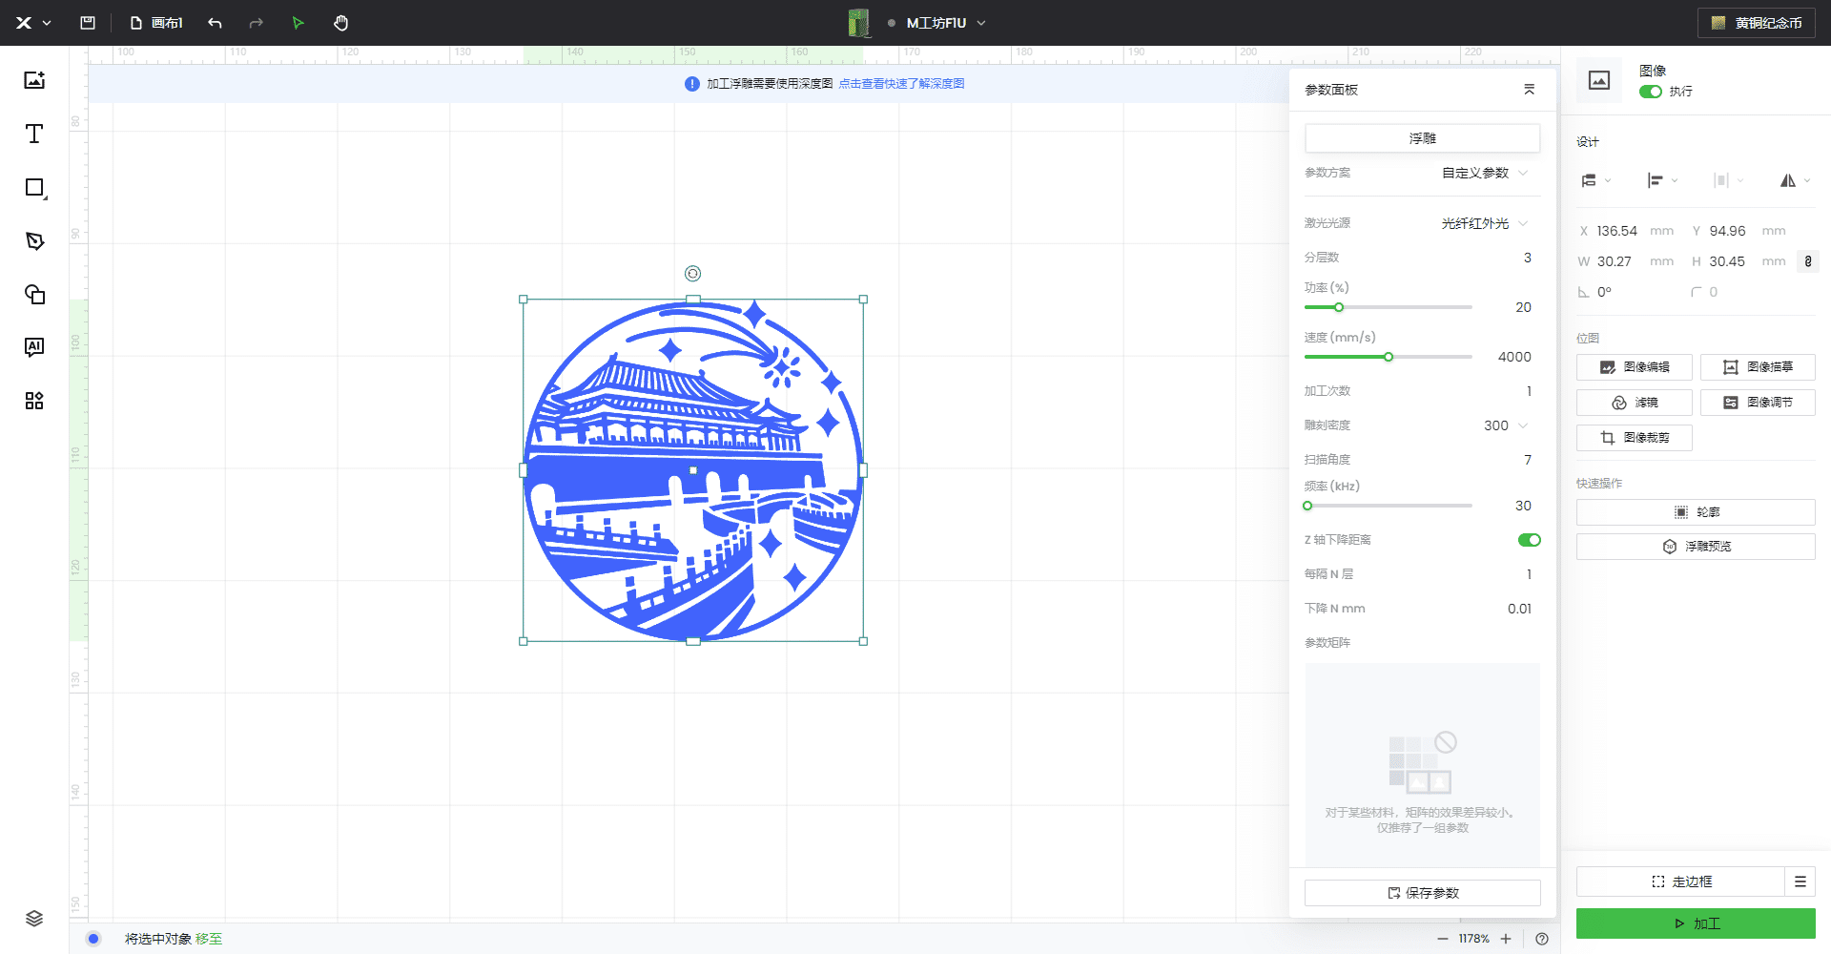Zoom in with the plus icon

pyautogui.click(x=1506, y=939)
